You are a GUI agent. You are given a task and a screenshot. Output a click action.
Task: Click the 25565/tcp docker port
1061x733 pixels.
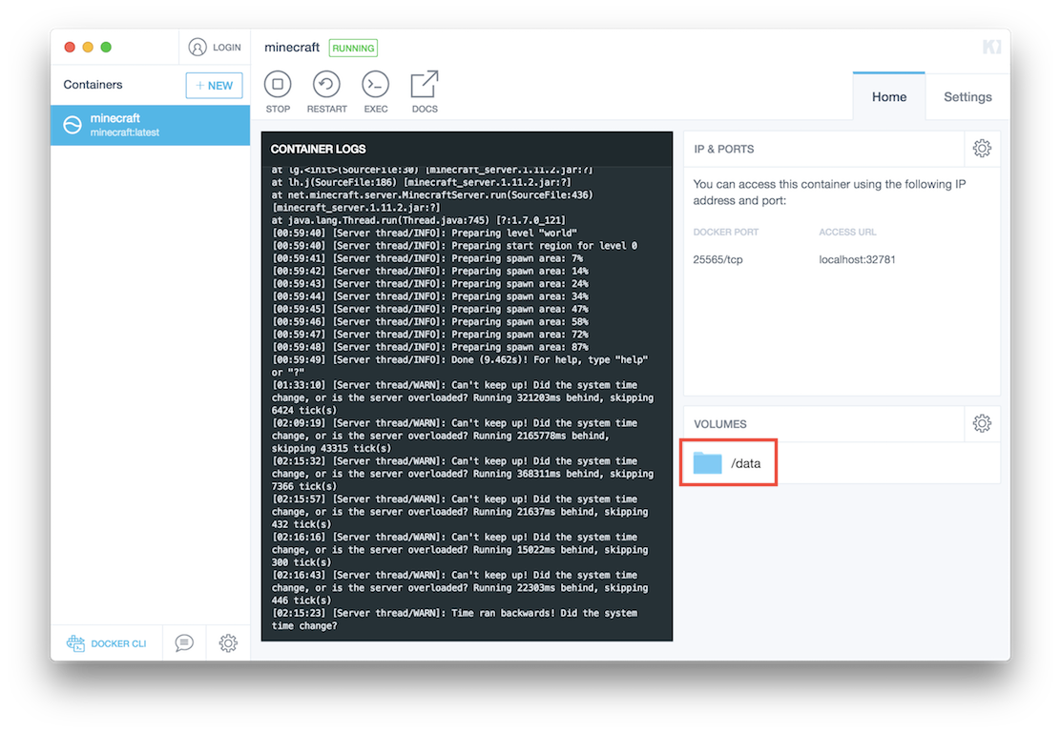coord(718,259)
